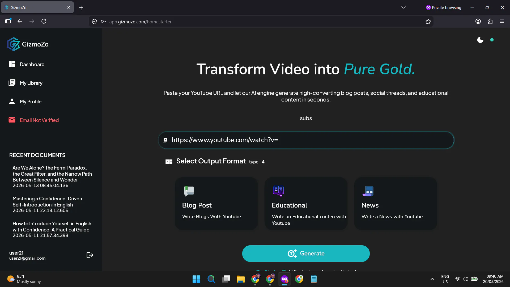510x287 pixels.
Task: Open the ENG US language switcher
Action: 445,279
